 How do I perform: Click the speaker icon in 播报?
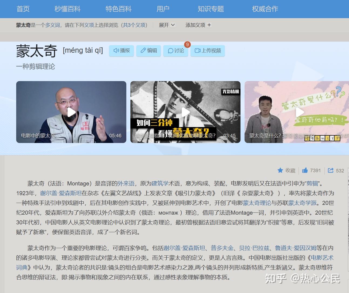point(116,51)
